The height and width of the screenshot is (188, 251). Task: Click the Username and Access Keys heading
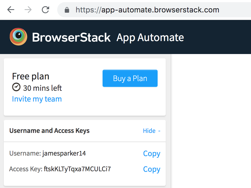49,131
